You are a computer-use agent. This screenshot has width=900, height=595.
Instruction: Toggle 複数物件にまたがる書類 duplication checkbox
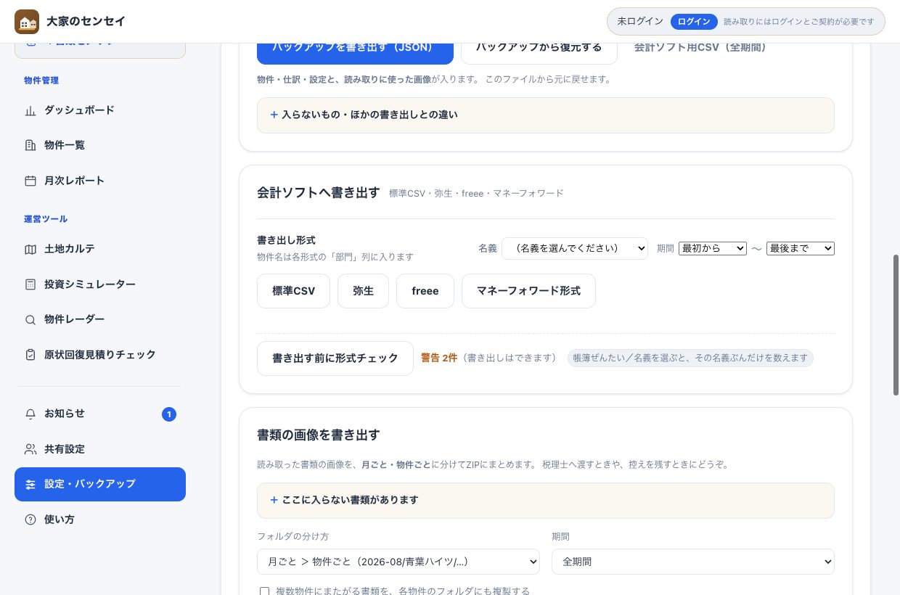point(264,591)
